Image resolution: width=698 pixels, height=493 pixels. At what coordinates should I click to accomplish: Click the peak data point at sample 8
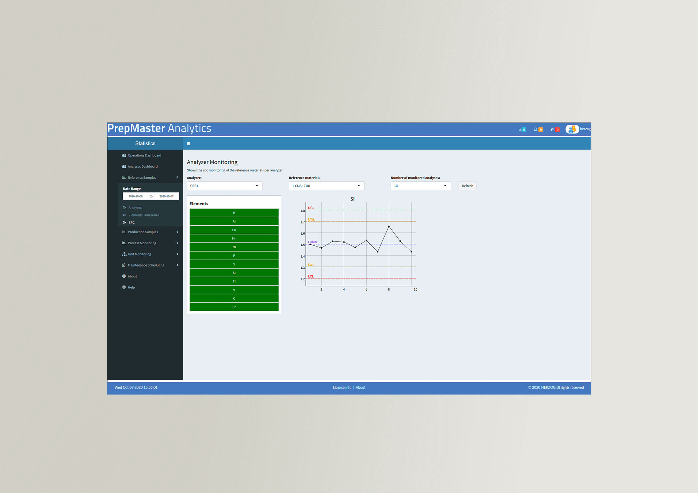coord(389,226)
